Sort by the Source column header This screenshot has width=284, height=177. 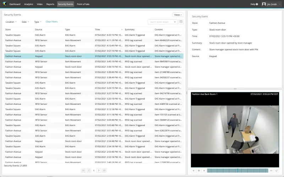(49, 29)
